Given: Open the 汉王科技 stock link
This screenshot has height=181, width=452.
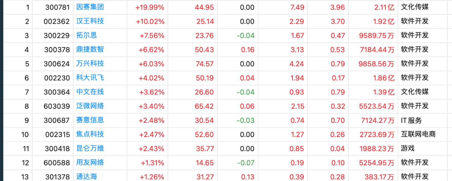Looking at the screenshot, I should click(90, 21).
